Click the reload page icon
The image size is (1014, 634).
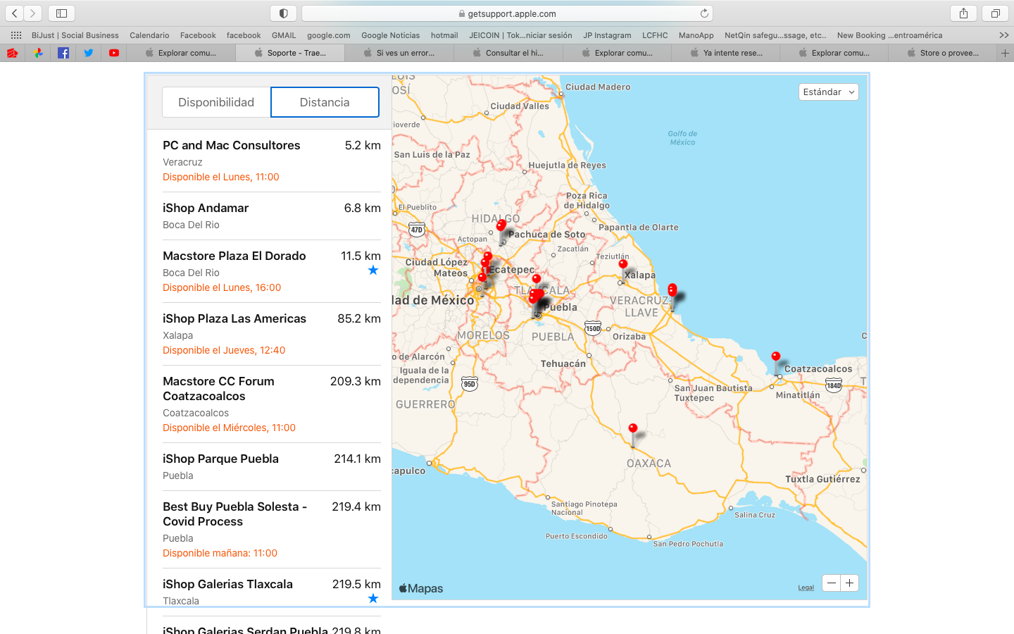[704, 13]
